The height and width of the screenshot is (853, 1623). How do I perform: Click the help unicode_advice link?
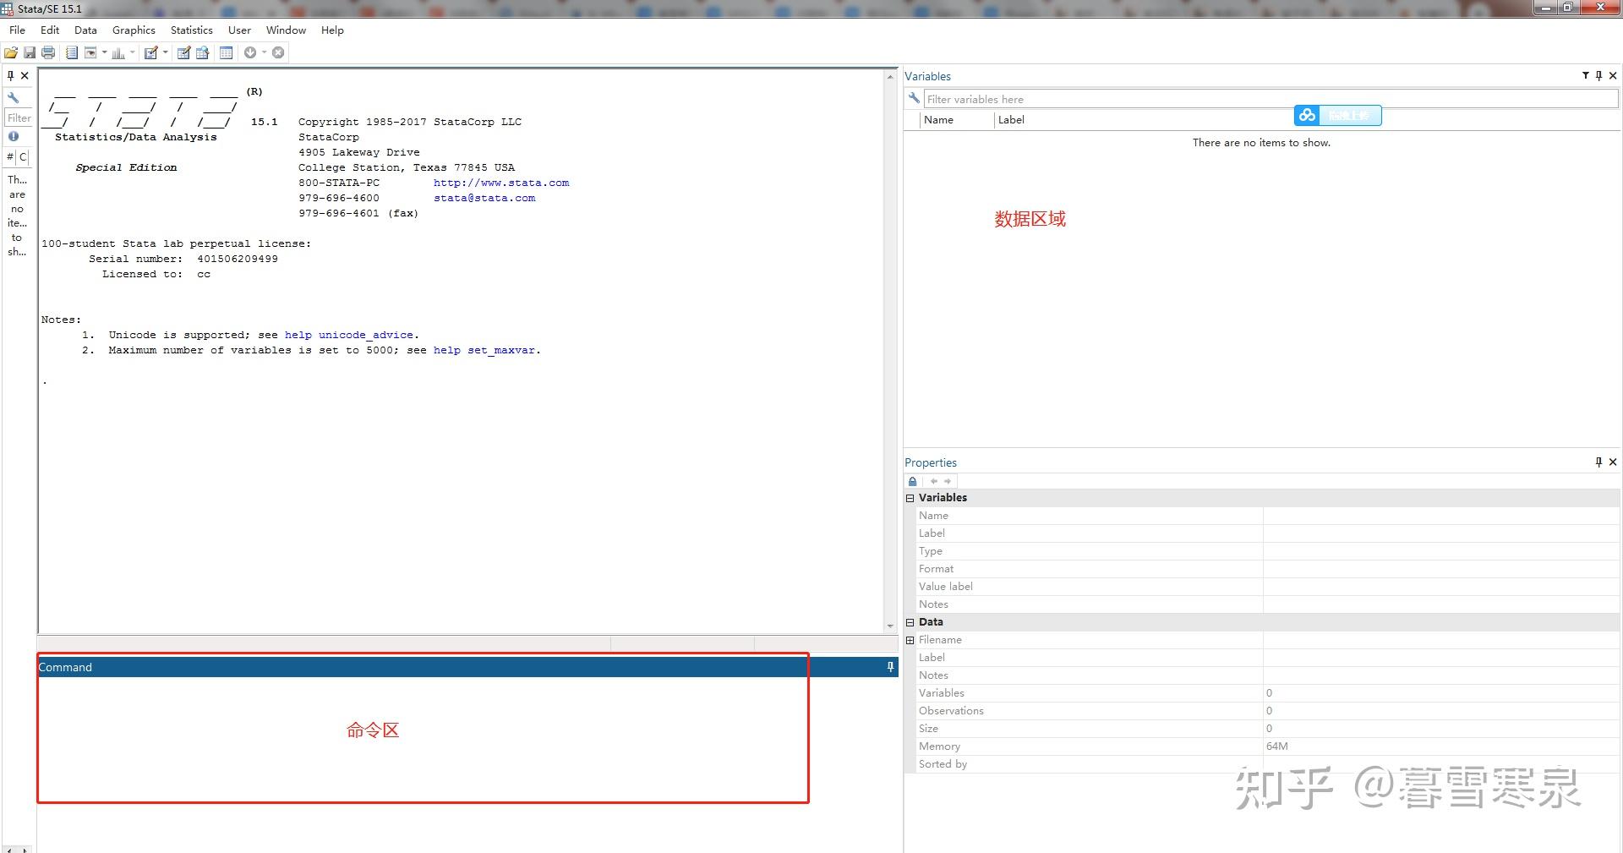(x=349, y=335)
